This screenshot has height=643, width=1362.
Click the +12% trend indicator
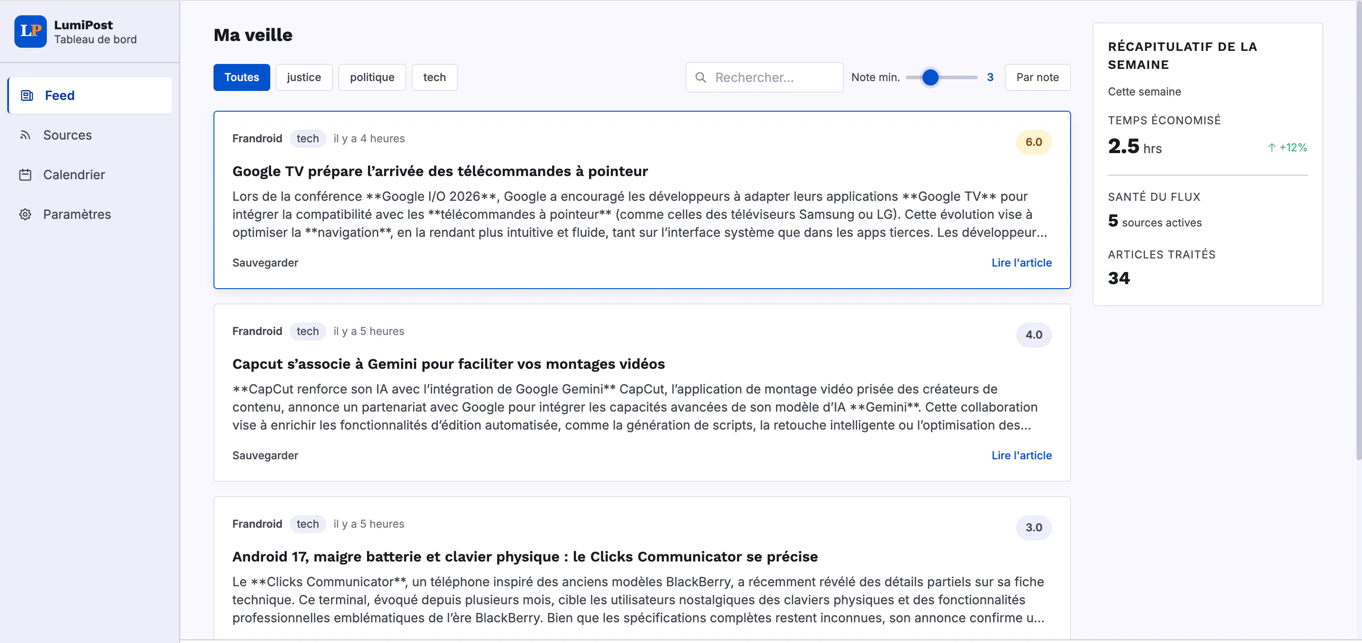(x=1287, y=148)
